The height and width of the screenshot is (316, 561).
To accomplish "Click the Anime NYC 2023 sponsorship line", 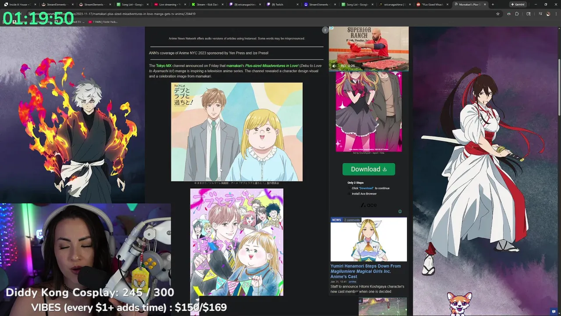I will point(209,53).
